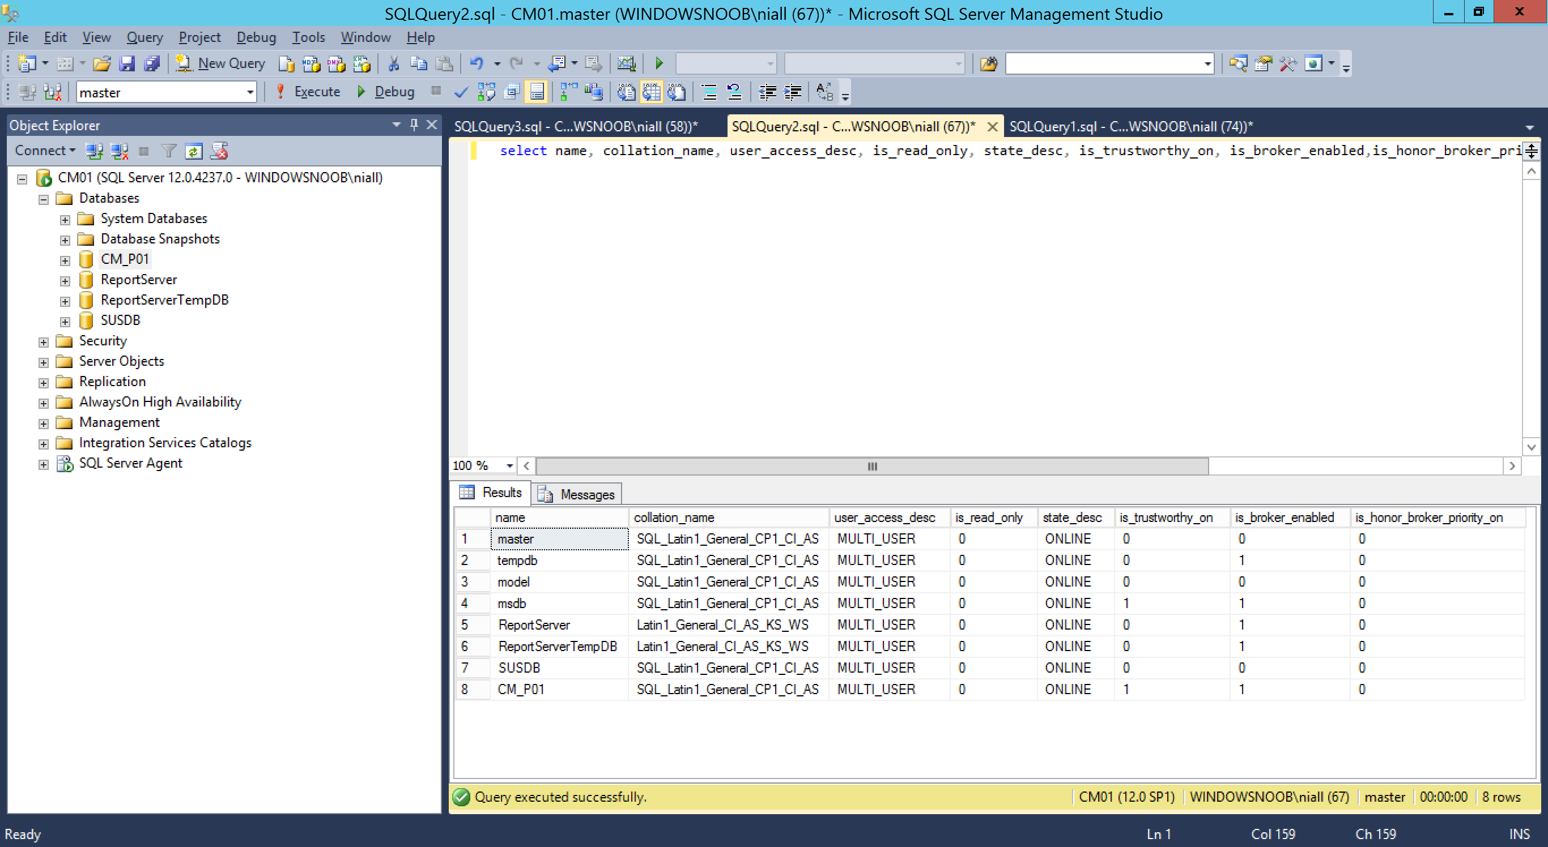Toggle Include Actual Execution Plan
Image resolution: width=1548 pixels, height=847 pixels.
(568, 92)
